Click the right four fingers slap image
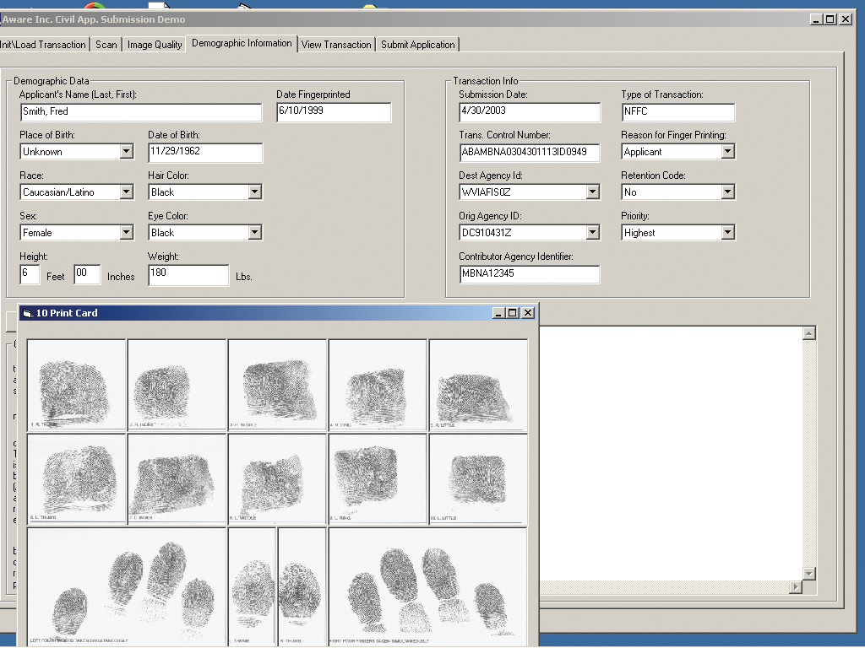 pos(427,586)
